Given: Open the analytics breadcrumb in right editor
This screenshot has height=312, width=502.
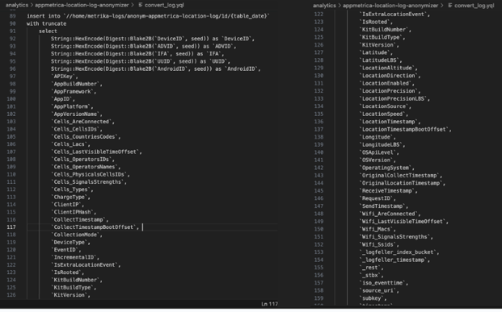Looking at the screenshot, I should tap(324, 6).
